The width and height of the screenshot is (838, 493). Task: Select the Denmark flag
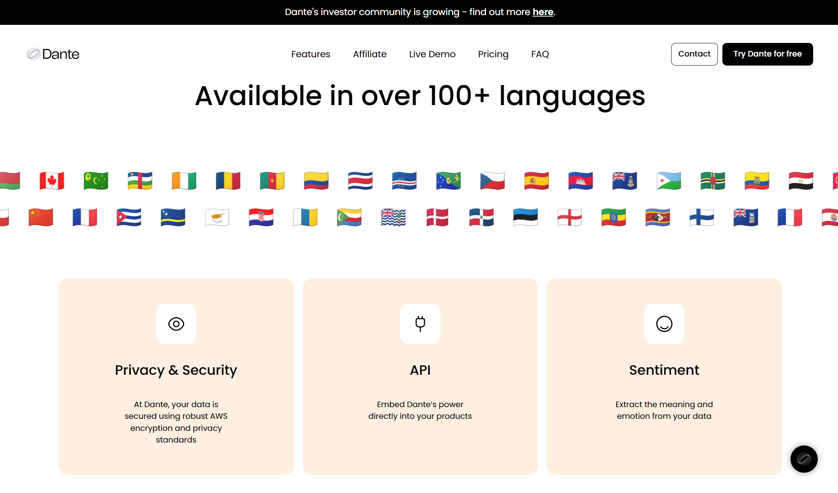tap(438, 217)
